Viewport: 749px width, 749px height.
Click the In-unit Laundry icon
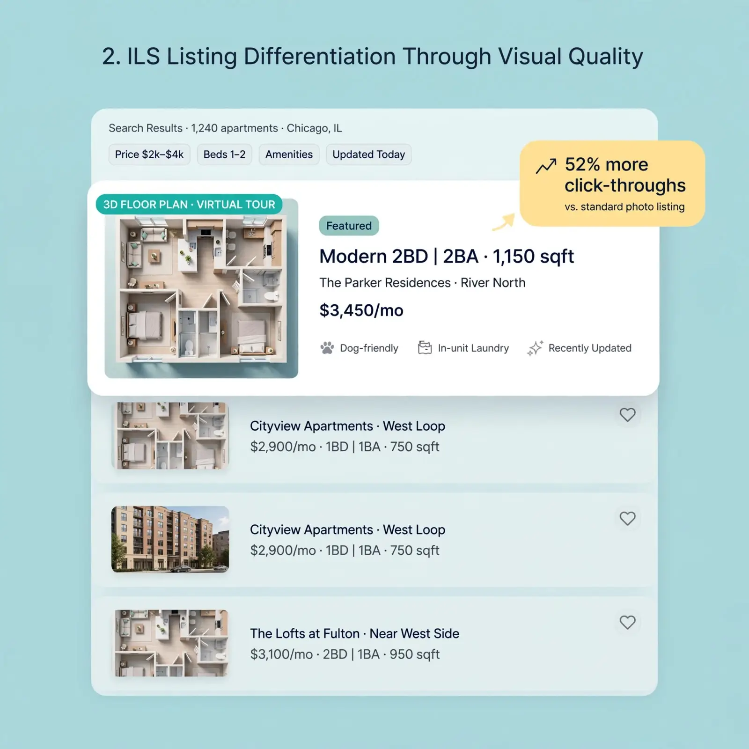click(x=425, y=348)
